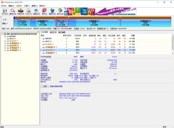
Task: Click the previous disk left arrow
Action: pyautogui.click(x=4, y=19)
